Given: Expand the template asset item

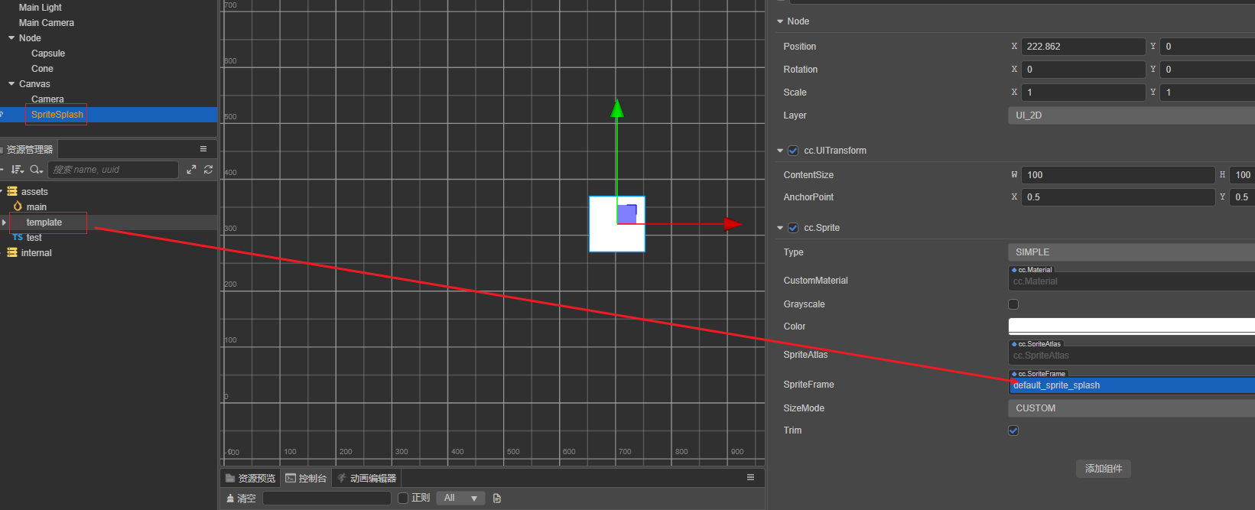Looking at the screenshot, I should pos(4,223).
